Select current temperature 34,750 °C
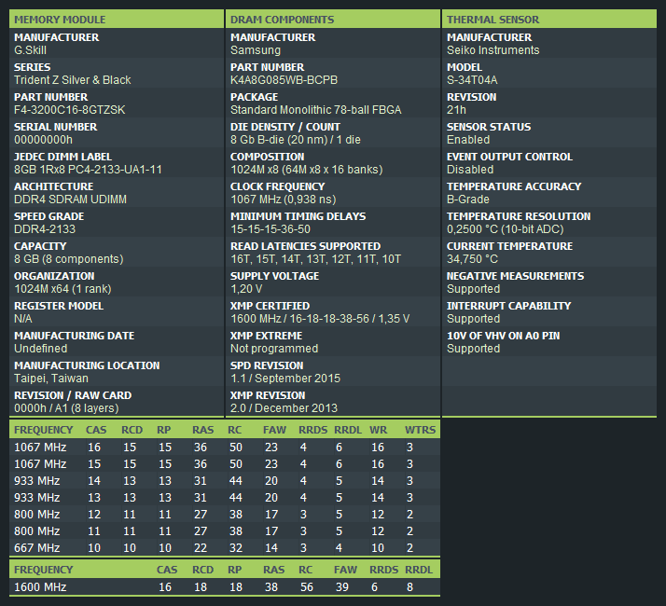666x606 pixels. (x=472, y=259)
